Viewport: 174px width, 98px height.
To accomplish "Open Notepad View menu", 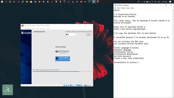I will tap(128, 8).
